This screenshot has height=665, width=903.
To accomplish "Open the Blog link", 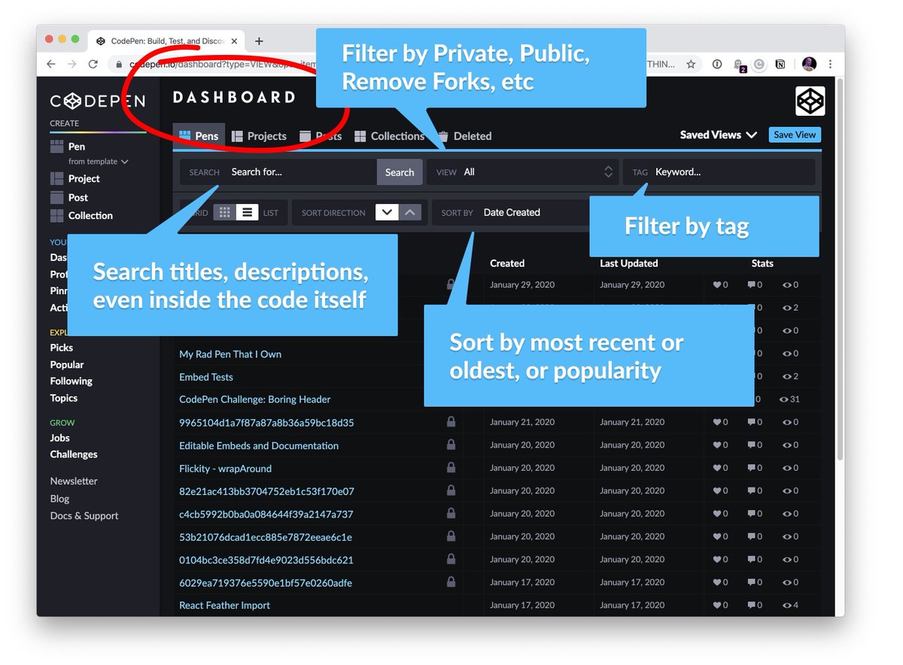I will click(59, 498).
